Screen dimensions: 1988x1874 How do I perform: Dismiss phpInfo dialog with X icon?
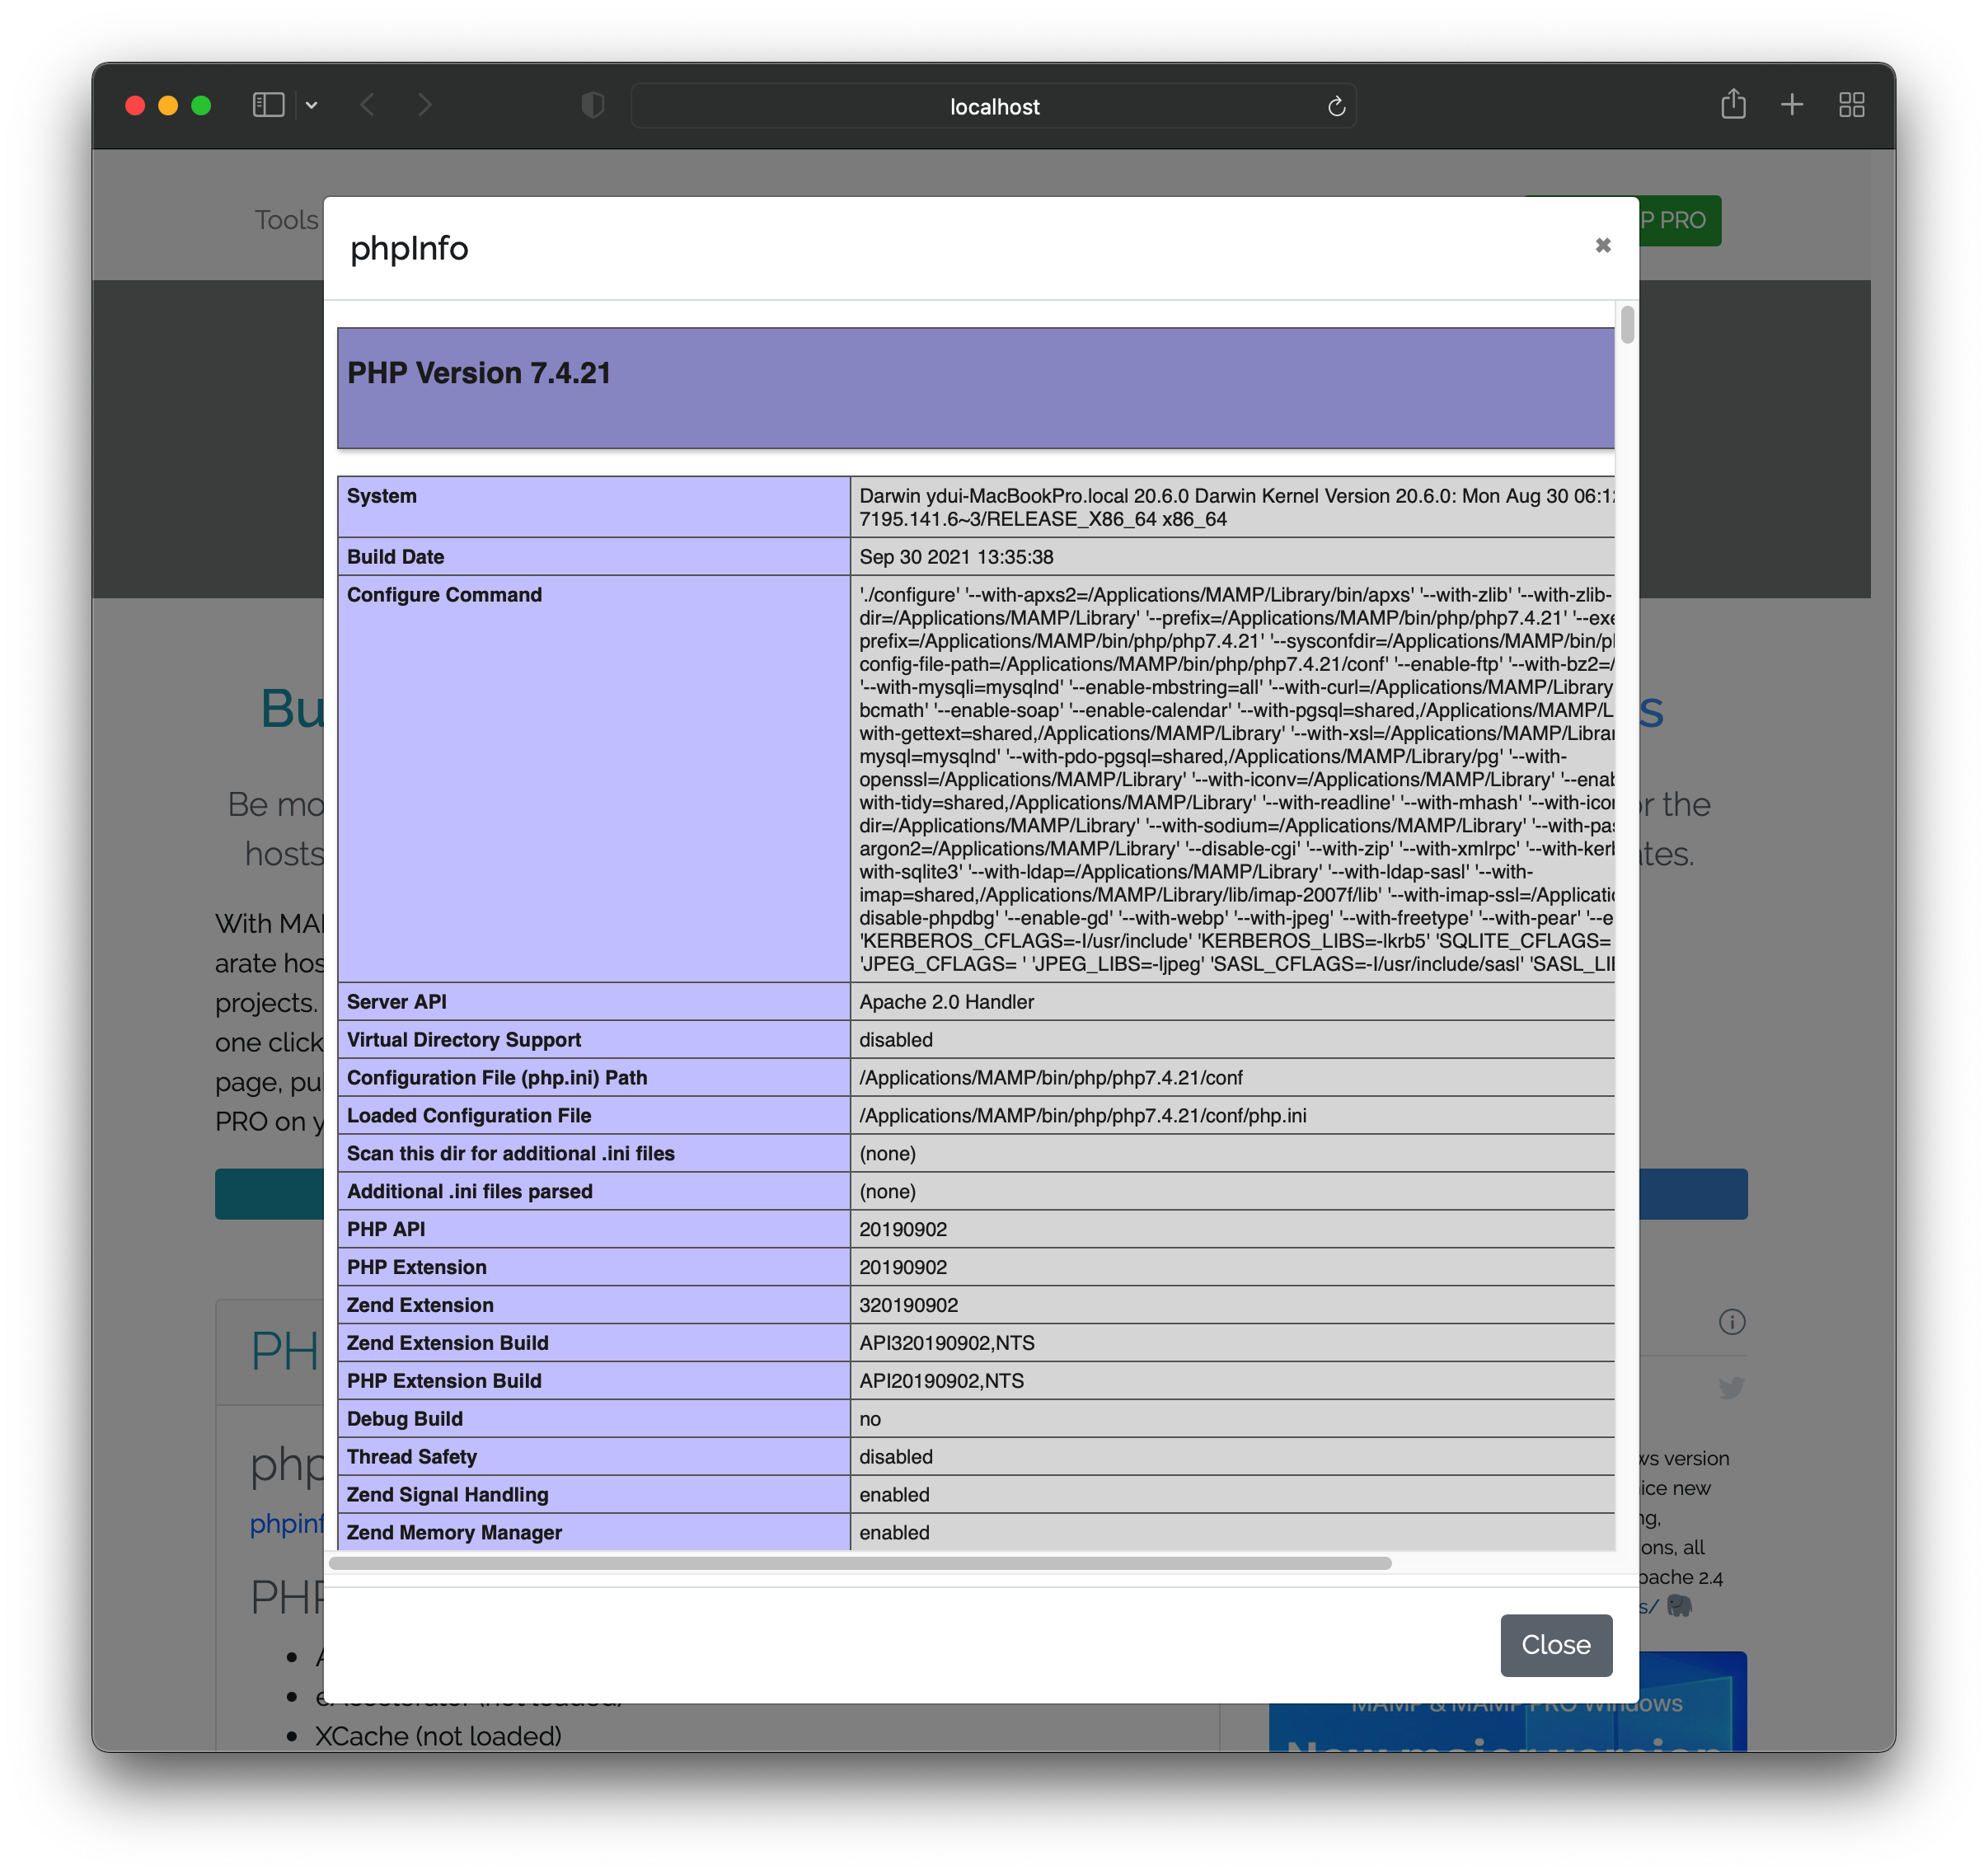(x=1602, y=246)
